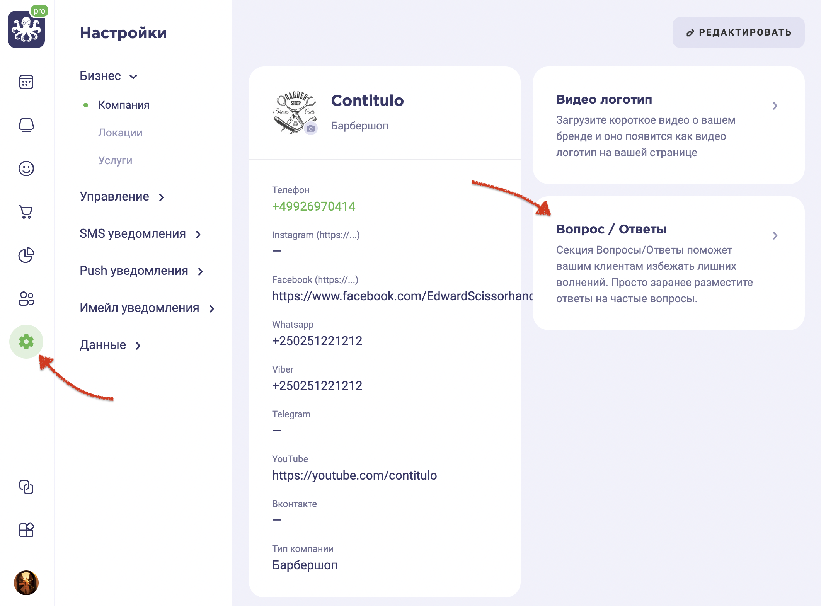Click the green phone number link
821x606 pixels.
[x=313, y=206]
